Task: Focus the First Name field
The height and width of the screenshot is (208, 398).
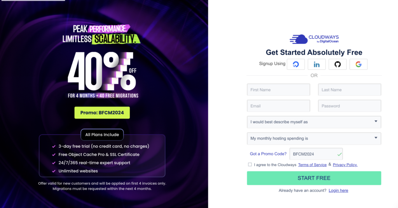Action: click(x=278, y=90)
